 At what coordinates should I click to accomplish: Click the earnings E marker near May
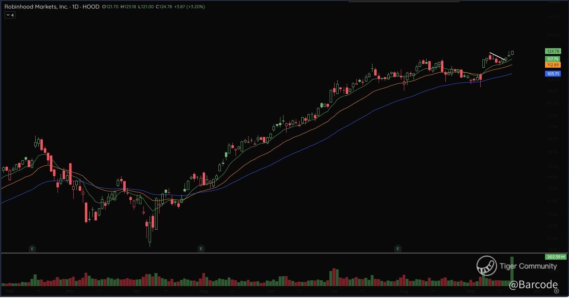[x=201, y=249]
